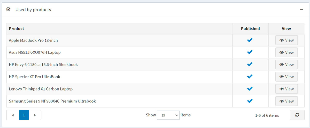Click published checkmark for Apple MacBook Pro
The width and height of the screenshot is (310, 128).
click(250, 40)
